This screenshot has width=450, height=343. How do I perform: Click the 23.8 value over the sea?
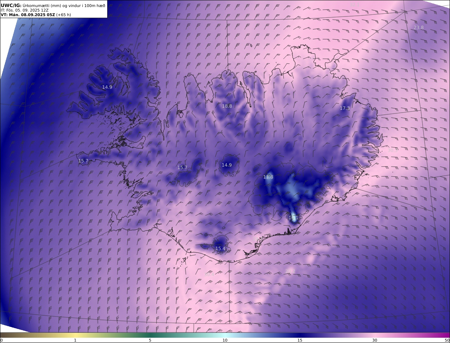[x=419, y=27]
